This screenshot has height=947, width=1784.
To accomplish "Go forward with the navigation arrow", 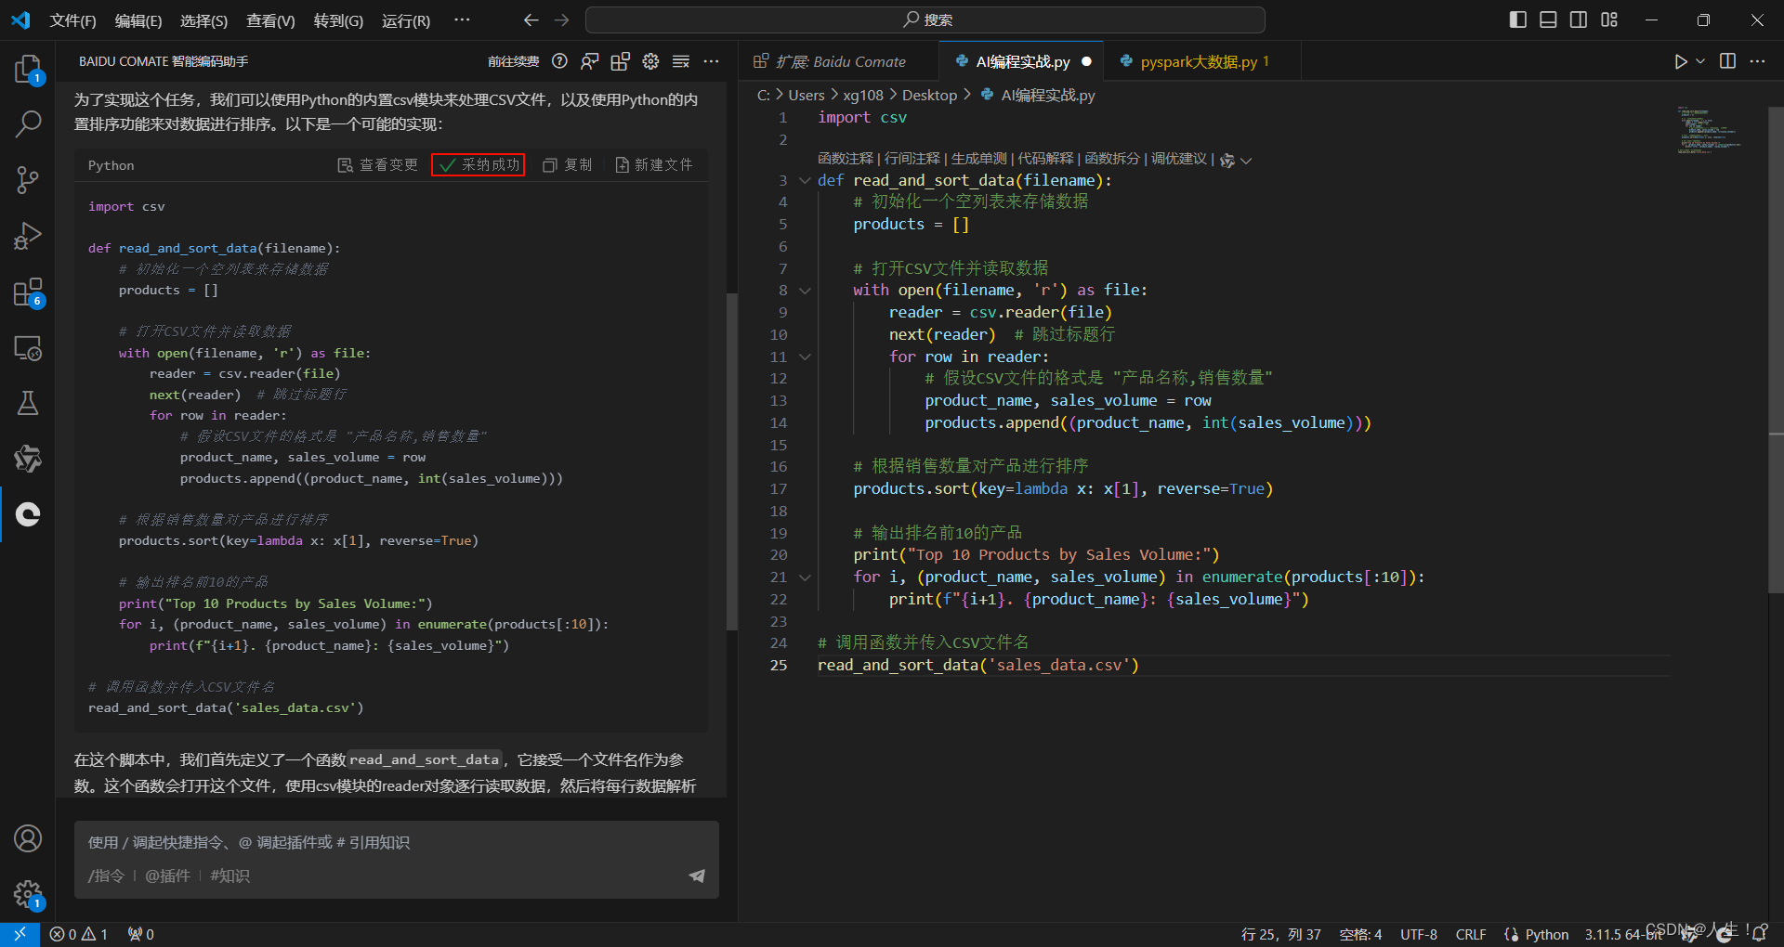I will pos(561,19).
